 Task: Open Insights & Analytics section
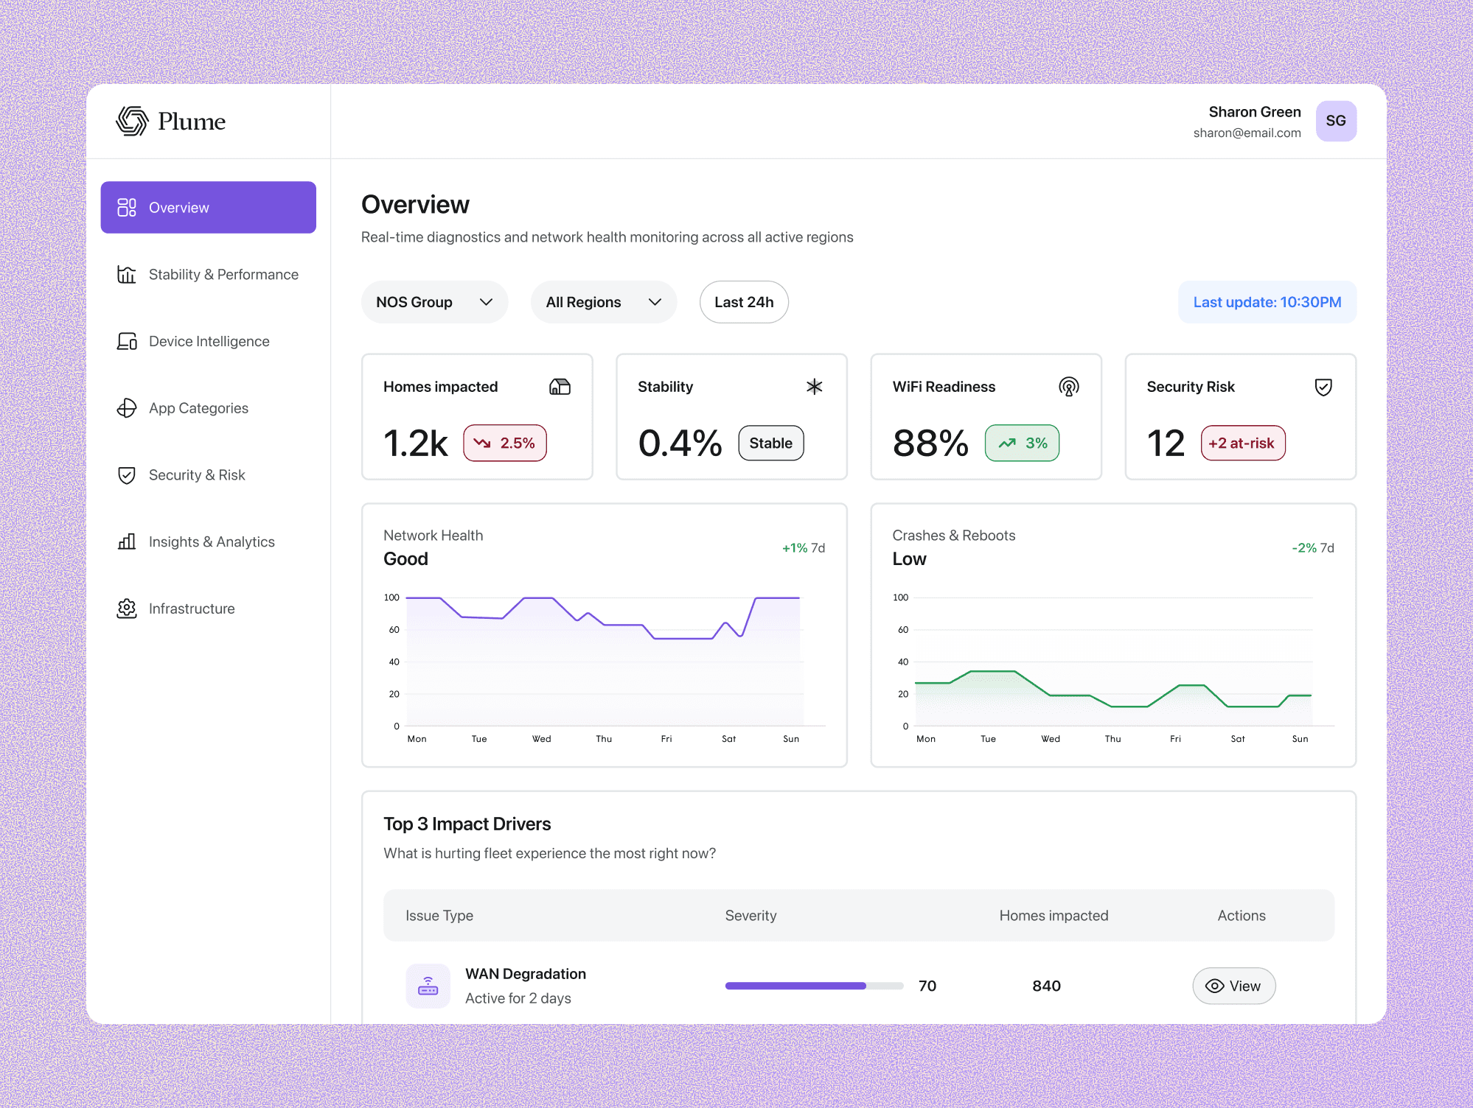(211, 541)
